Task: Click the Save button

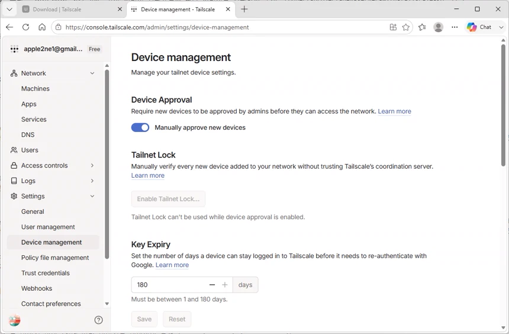Action: coord(144,319)
